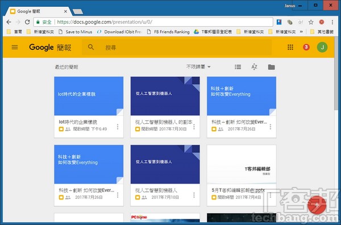Click the Google 簡報 logo
This screenshot has width=341, height=225.
click(x=50, y=47)
